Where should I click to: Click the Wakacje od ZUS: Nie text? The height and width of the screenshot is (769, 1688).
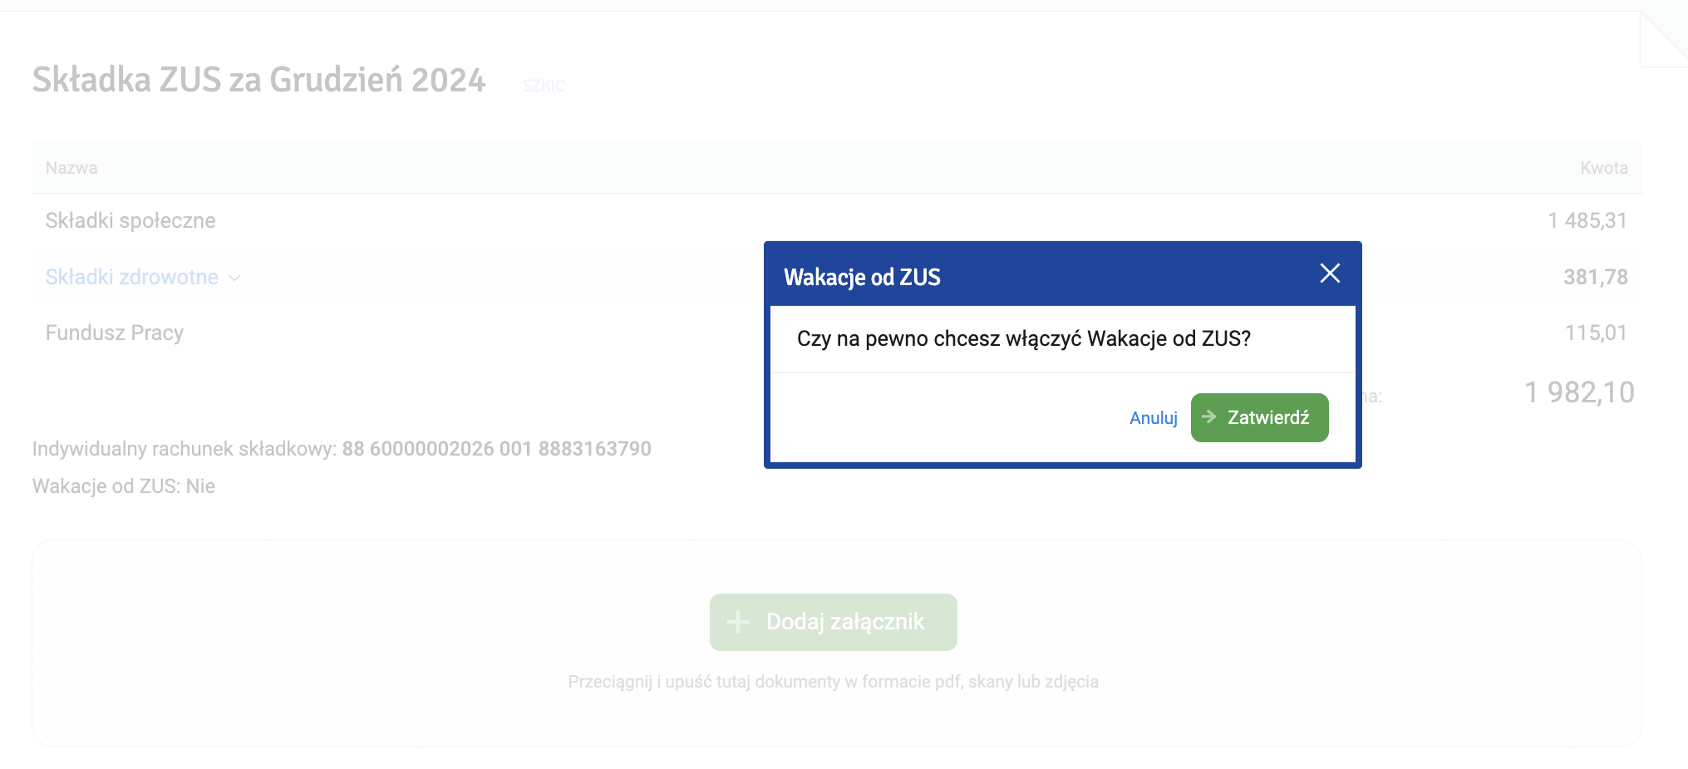pos(124,486)
